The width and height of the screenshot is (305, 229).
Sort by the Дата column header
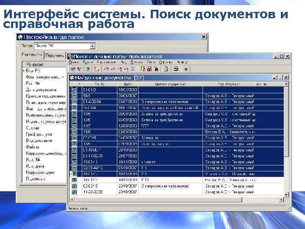coord(128,84)
